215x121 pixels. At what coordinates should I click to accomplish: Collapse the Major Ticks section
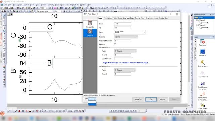[x=100, y=47]
